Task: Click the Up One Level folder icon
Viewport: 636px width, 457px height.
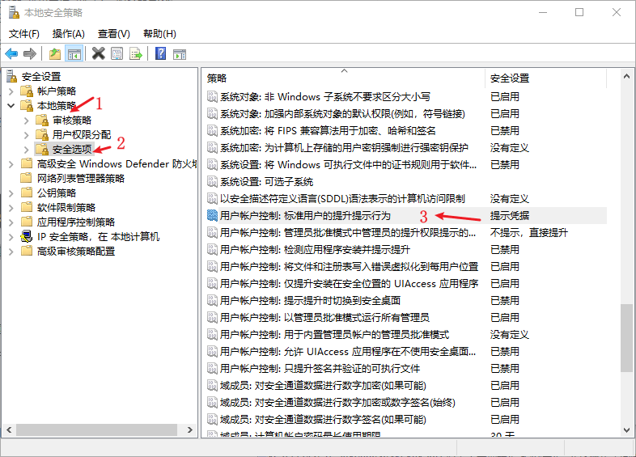Action: [x=54, y=53]
